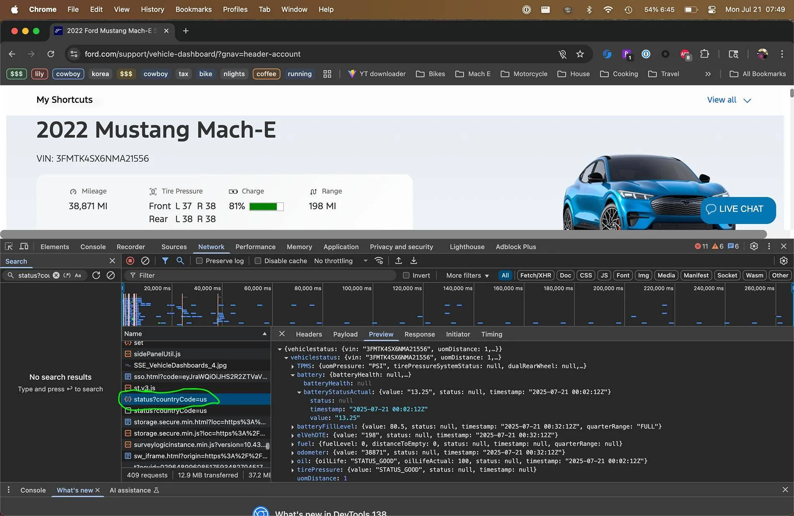Open network panel settings gear

coord(784,261)
